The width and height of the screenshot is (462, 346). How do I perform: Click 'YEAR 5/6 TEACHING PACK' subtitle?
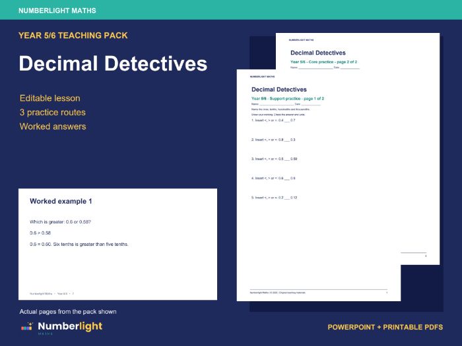(x=73, y=36)
